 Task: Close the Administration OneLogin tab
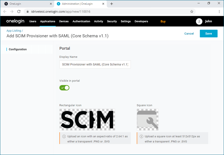coord(104,4)
